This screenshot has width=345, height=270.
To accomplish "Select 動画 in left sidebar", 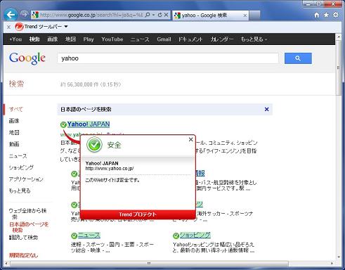I will click(14, 144).
